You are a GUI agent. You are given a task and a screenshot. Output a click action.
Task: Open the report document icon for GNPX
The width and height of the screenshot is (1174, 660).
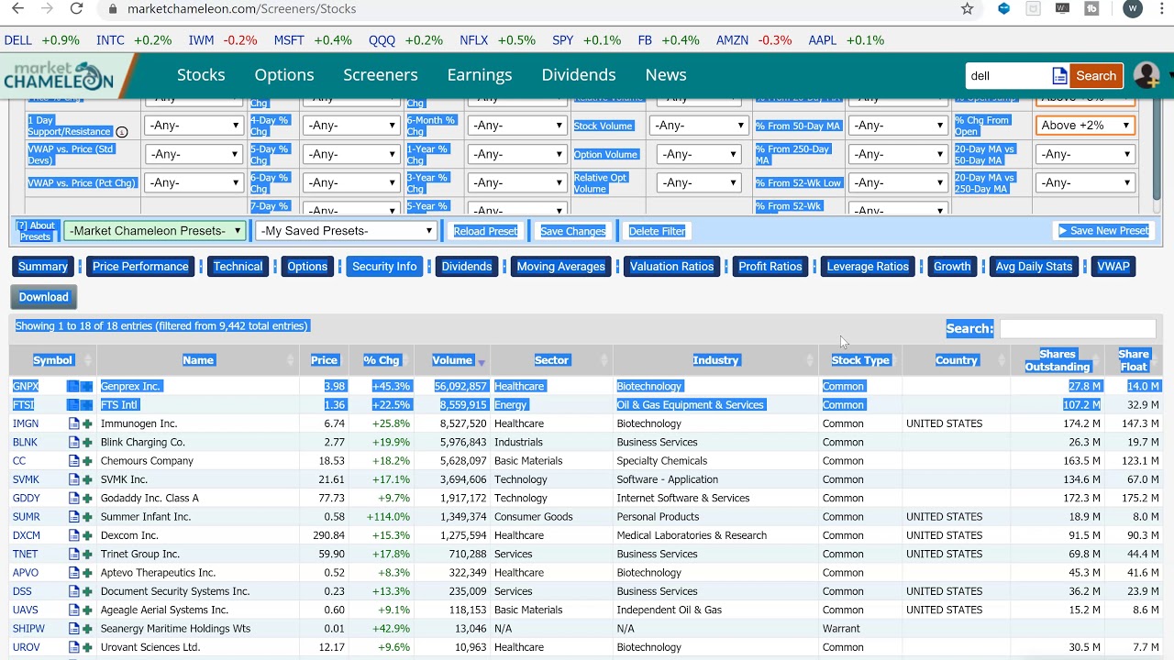point(72,386)
